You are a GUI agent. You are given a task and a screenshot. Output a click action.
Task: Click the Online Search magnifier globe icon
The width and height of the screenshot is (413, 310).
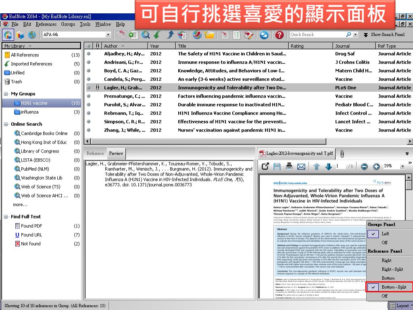145,35
